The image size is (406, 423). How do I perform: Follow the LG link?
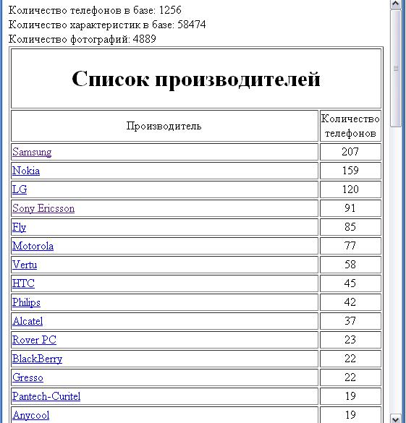point(20,189)
